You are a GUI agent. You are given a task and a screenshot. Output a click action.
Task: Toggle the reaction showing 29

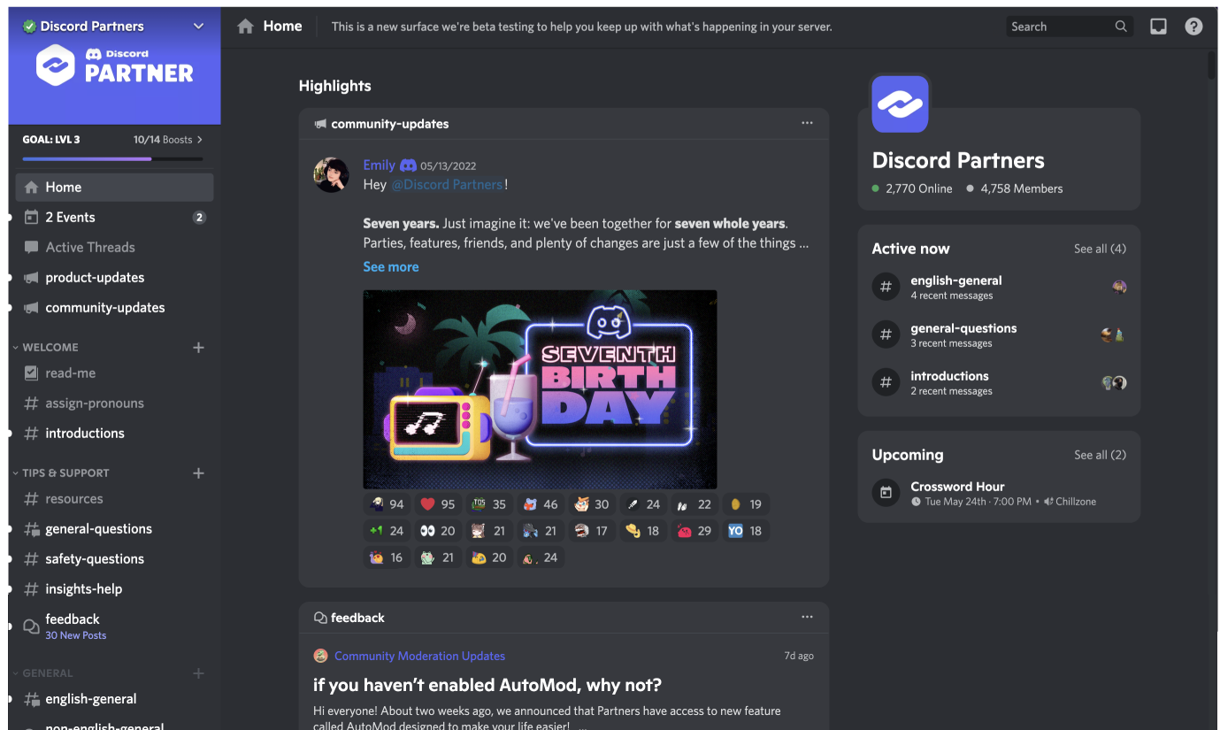pyautogui.click(x=694, y=531)
